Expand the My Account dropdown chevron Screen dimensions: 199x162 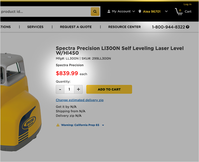[x=134, y=11]
